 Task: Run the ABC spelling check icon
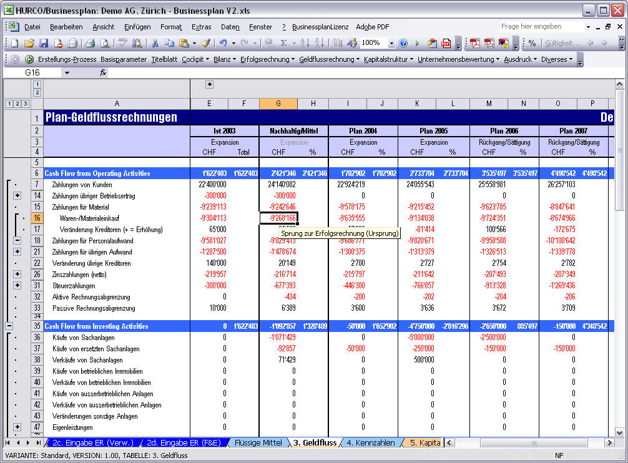[x=122, y=43]
